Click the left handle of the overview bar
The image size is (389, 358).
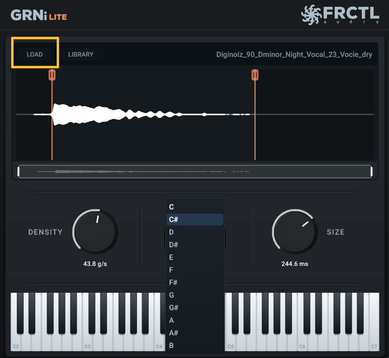point(18,171)
